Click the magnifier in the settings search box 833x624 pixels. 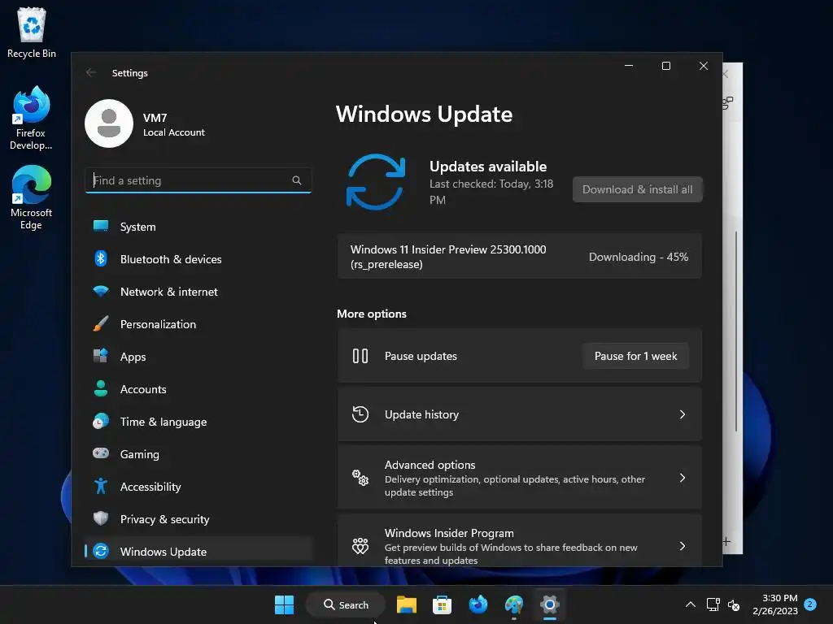point(296,180)
